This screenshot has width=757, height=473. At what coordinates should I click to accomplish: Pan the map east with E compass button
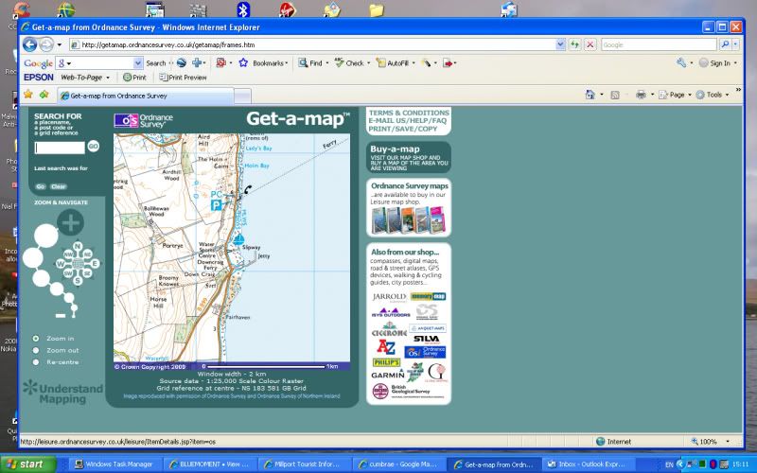96,264
